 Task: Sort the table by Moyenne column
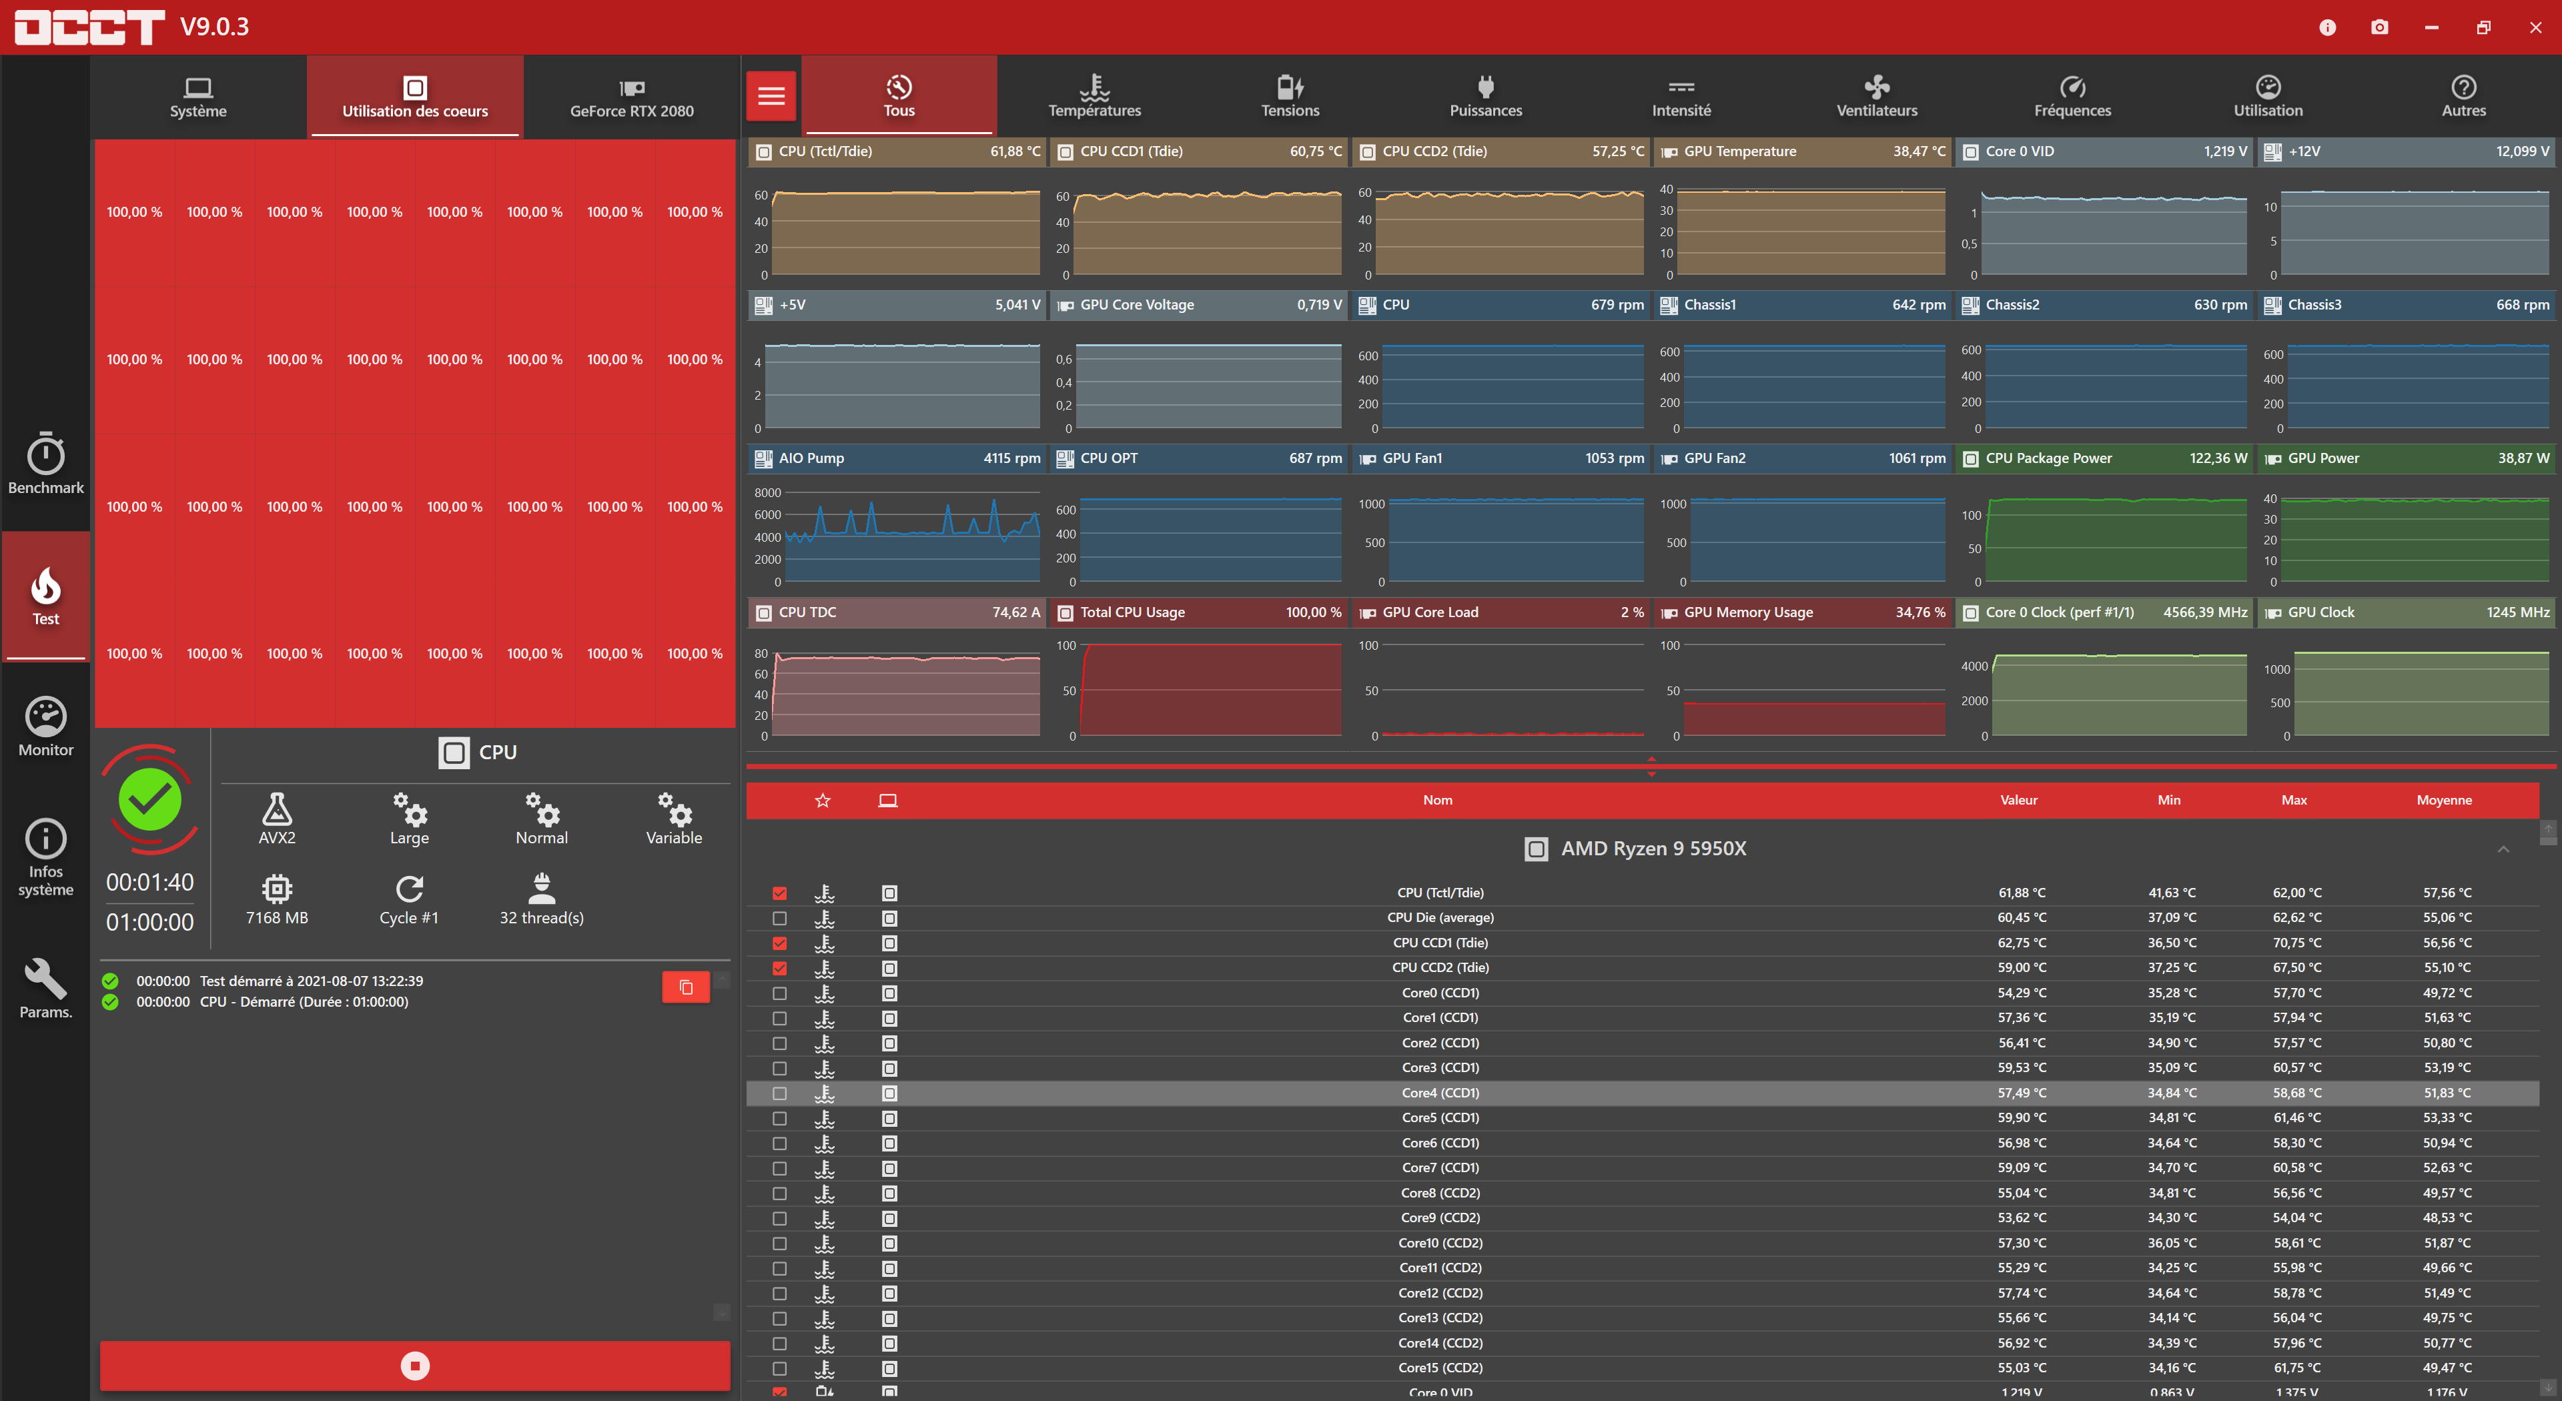click(x=2444, y=801)
